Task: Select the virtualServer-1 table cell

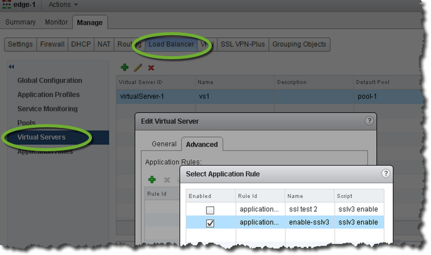Action: (x=156, y=96)
